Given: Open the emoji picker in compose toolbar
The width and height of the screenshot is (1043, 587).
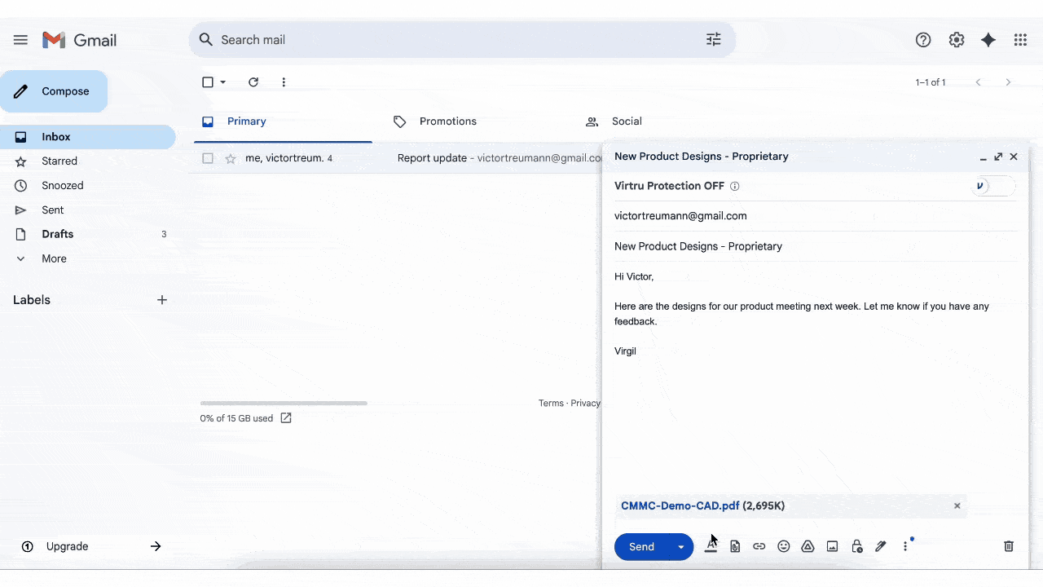Looking at the screenshot, I should click(784, 546).
